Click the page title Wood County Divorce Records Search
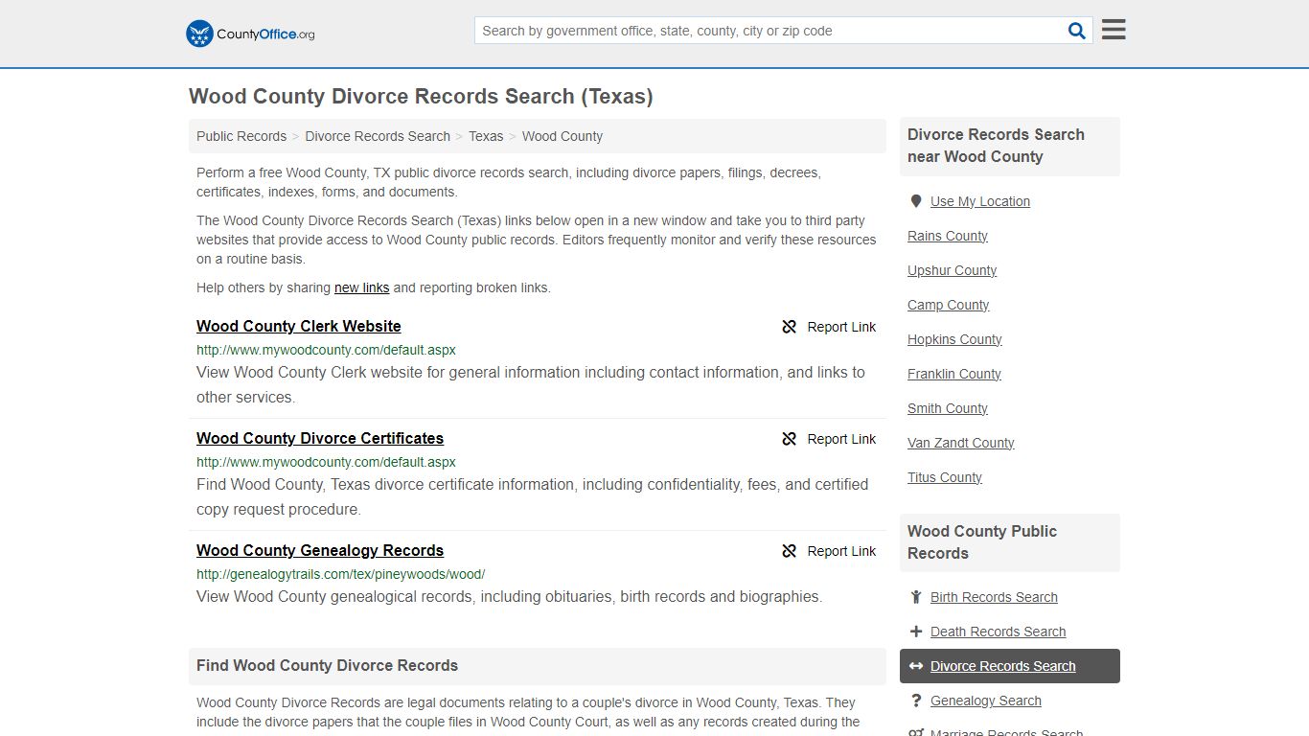Image resolution: width=1309 pixels, height=736 pixels. pyautogui.click(x=421, y=96)
